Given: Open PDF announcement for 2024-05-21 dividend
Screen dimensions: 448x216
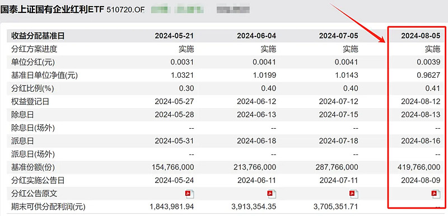Looking at the screenshot, I should tap(189, 194).
